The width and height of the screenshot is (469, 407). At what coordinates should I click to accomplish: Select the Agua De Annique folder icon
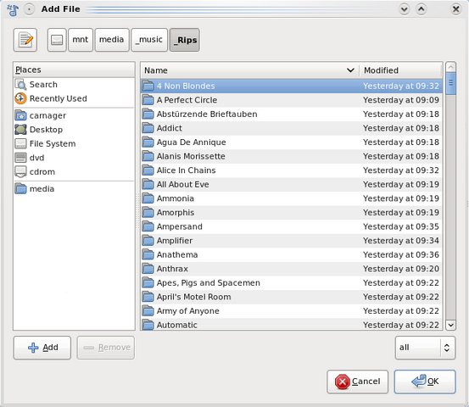coord(148,142)
